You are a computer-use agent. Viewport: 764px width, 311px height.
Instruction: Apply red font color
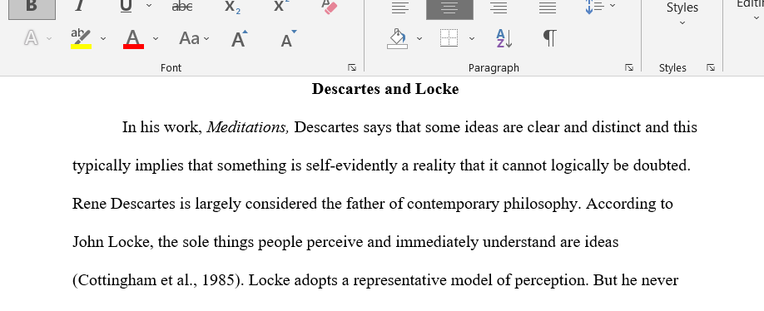133,38
